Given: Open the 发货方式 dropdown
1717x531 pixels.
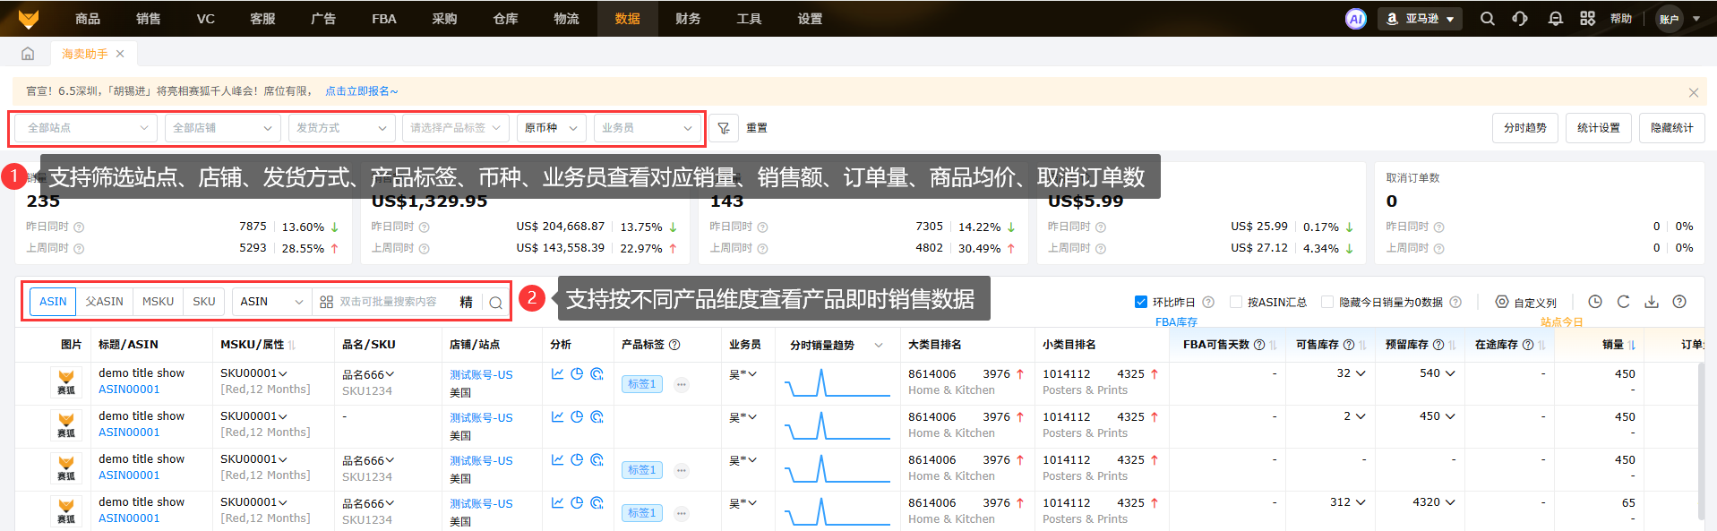Looking at the screenshot, I should [x=342, y=128].
